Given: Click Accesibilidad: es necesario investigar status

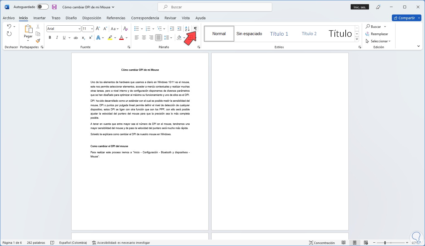Looking at the screenshot, I should tap(121, 243).
